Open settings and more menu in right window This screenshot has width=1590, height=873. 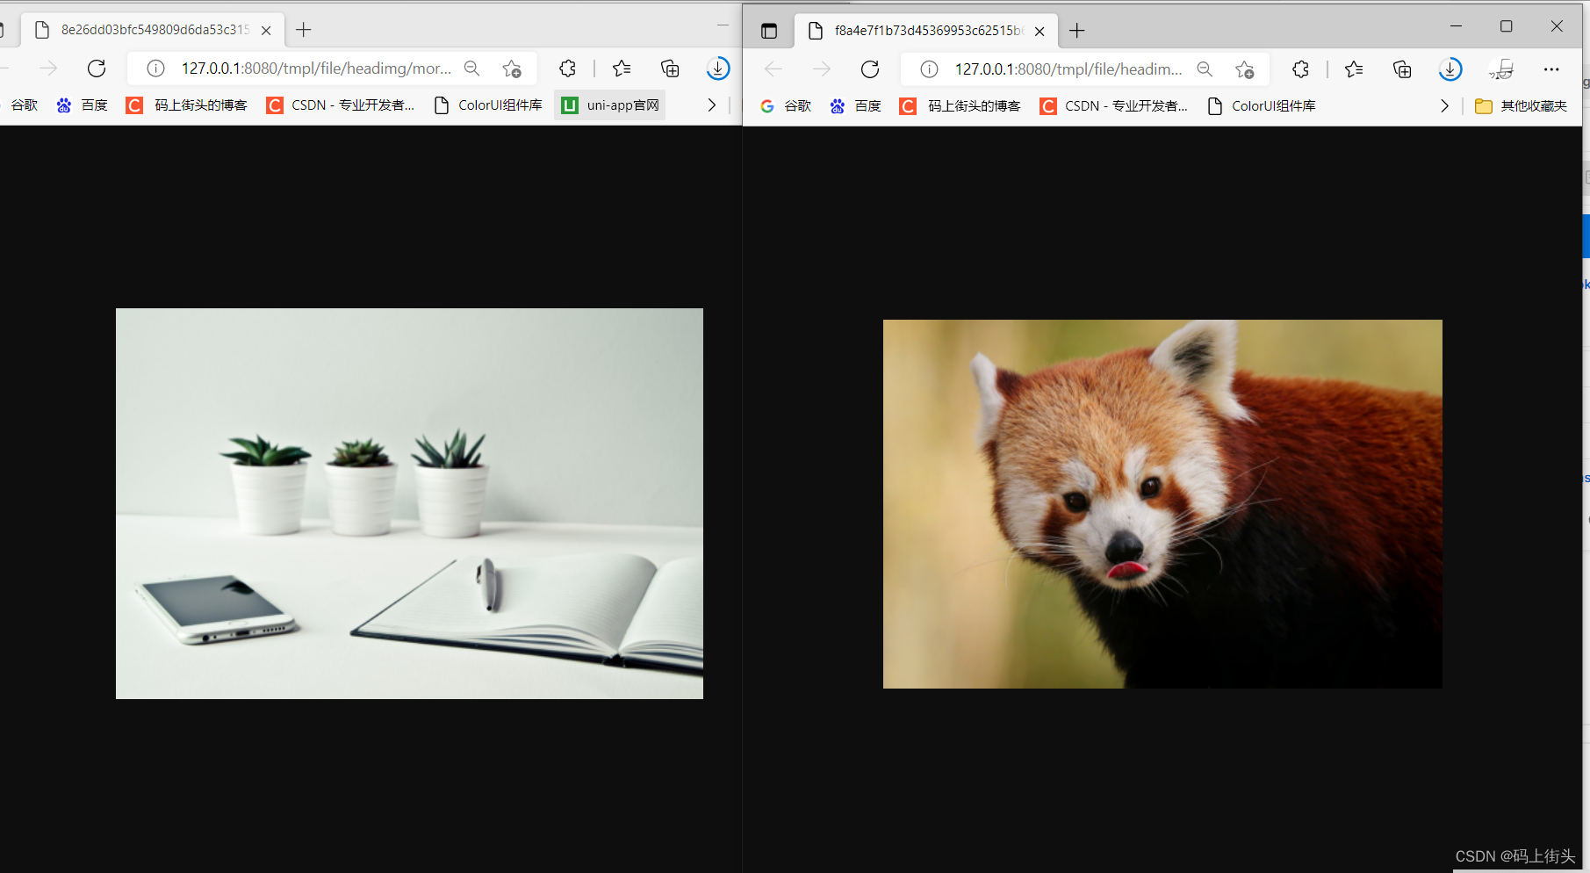1551,69
